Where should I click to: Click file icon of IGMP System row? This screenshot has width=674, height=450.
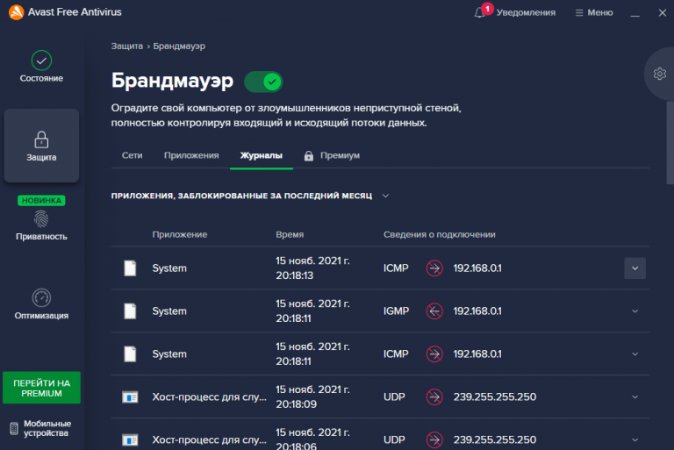tap(130, 311)
